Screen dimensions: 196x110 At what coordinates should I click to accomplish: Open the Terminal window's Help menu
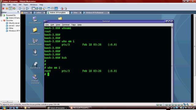pyautogui.click(x=80, y=25)
